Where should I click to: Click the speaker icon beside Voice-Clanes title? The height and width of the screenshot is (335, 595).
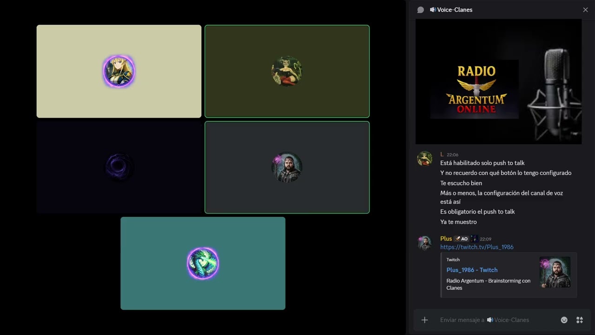[433, 10]
